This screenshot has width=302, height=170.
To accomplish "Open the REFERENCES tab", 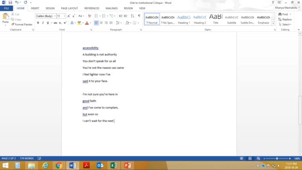I will 92,8.
